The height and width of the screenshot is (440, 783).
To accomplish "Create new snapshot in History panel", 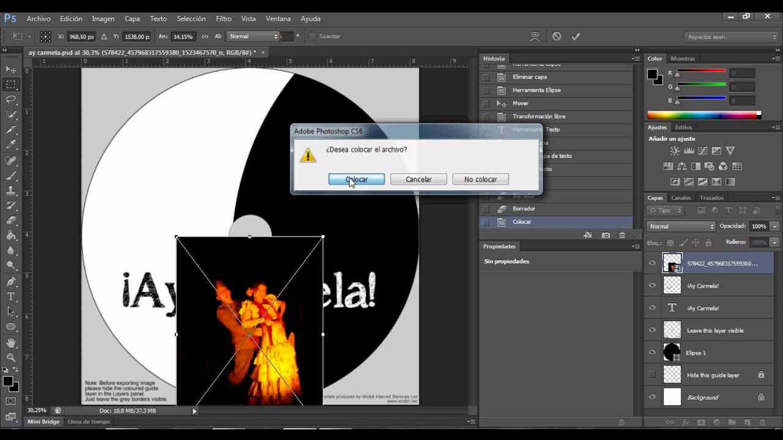I will [x=606, y=235].
